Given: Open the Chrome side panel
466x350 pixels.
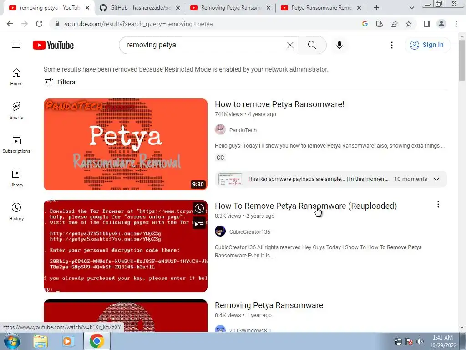Looking at the screenshot, I should coord(427,24).
